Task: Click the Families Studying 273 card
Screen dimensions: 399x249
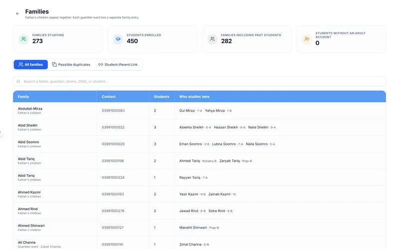Action: (x=58, y=39)
